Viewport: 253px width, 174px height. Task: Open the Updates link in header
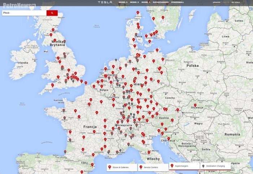click(217, 2)
